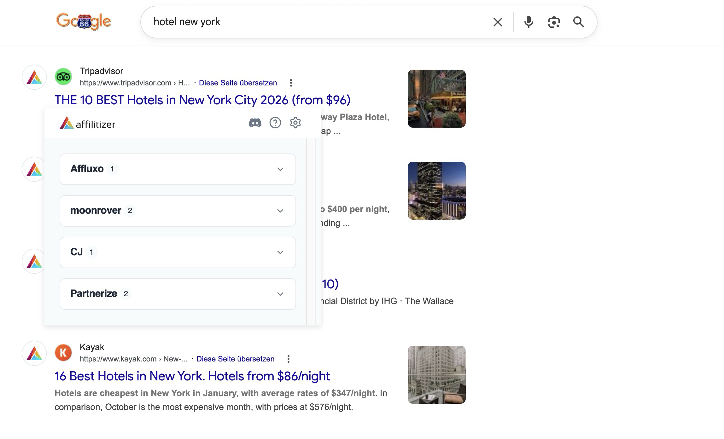Open help question mark in affilitizer popup
The width and height of the screenshot is (724, 439).
(275, 123)
